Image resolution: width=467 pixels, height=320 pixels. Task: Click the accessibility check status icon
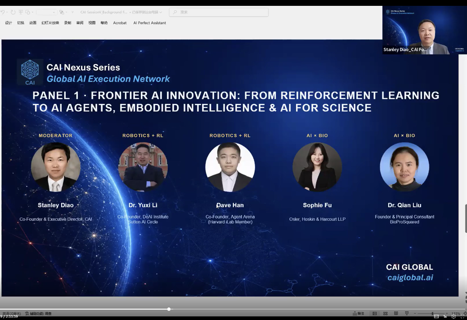(27, 313)
